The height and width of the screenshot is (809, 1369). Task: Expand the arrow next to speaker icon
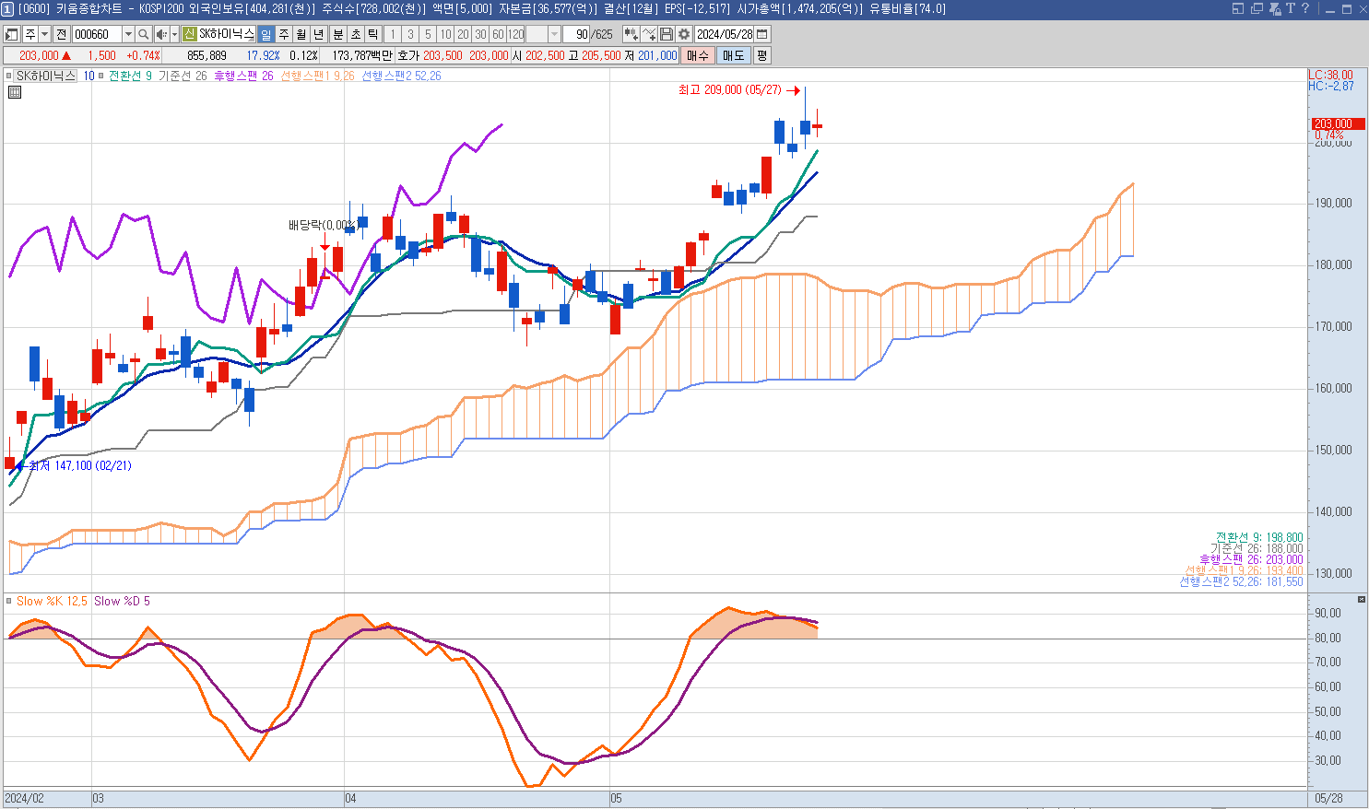[174, 34]
